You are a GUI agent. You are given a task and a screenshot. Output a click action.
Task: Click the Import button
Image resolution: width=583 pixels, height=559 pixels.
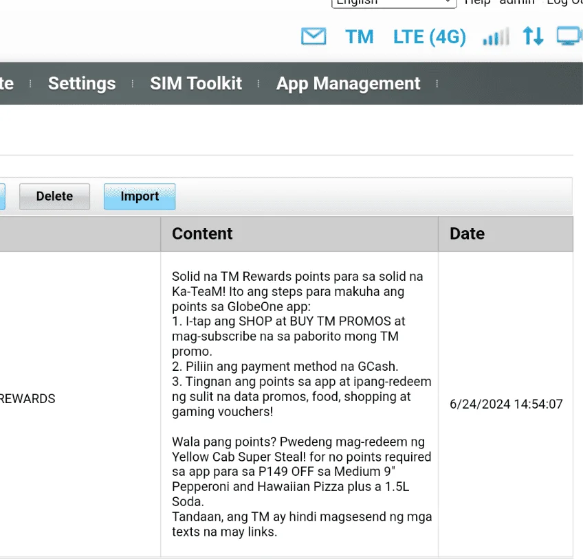(x=140, y=196)
